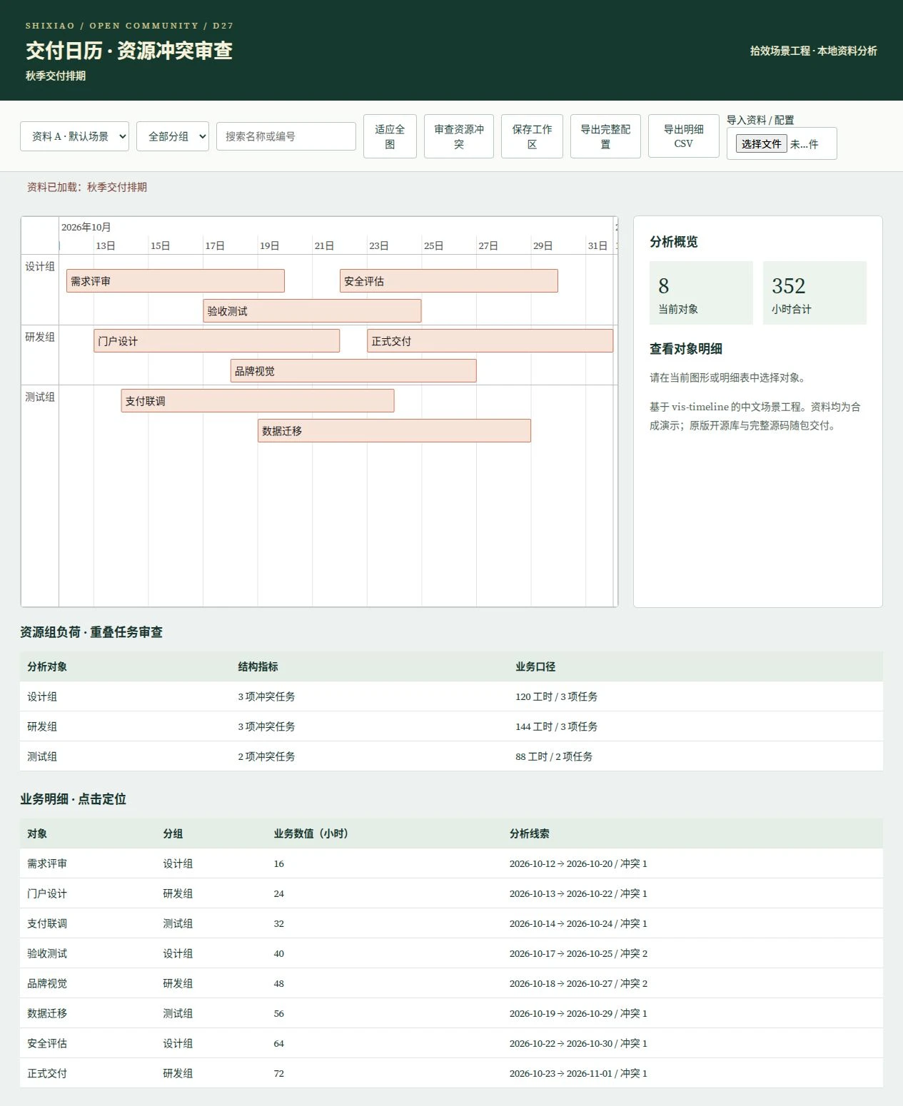Click the 导出完整配置 button

click(605, 136)
